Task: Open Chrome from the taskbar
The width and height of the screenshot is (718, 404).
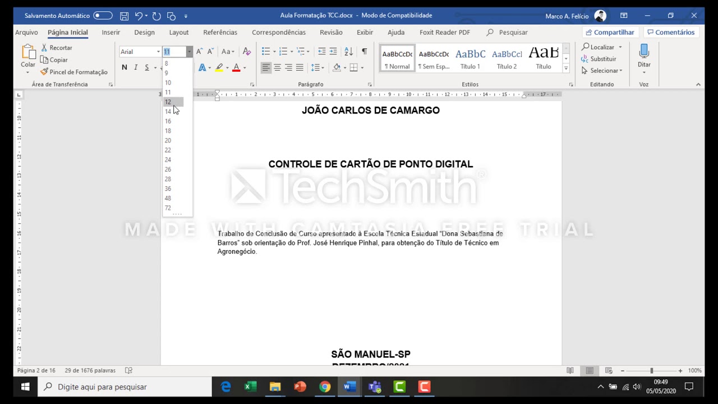Action: tap(325, 387)
